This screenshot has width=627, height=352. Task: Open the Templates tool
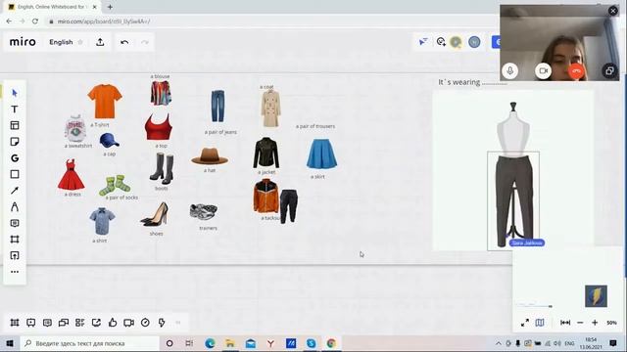[x=15, y=125]
